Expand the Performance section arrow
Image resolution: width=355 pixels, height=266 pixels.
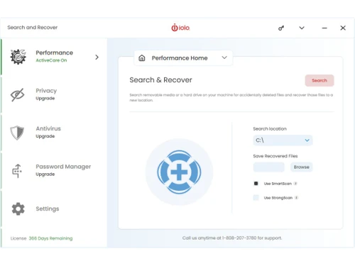click(97, 57)
